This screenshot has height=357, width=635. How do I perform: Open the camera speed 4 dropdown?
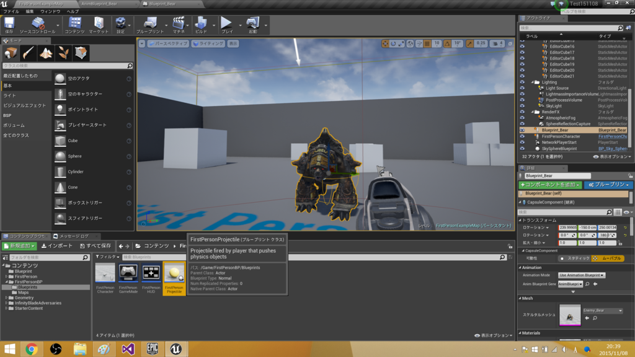coord(497,44)
